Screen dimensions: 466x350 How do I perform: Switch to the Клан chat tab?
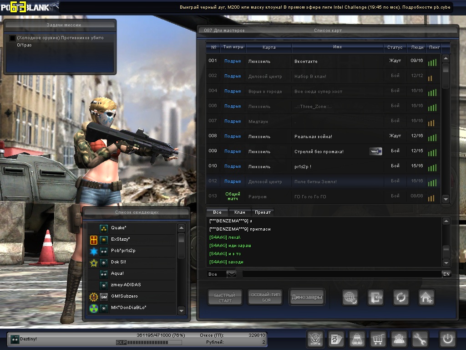tap(239, 212)
